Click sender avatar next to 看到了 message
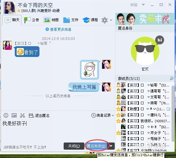This screenshot has height=158, width=176. pos(7,45)
